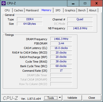Click the Type field showing DDR4
103x102 pixels.
tap(30, 19)
